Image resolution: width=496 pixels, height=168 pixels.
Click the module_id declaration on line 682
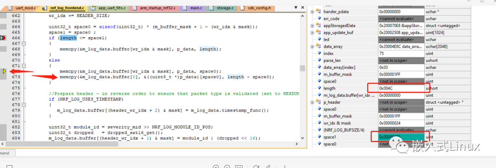pyautogui.click(x=130, y=127)
